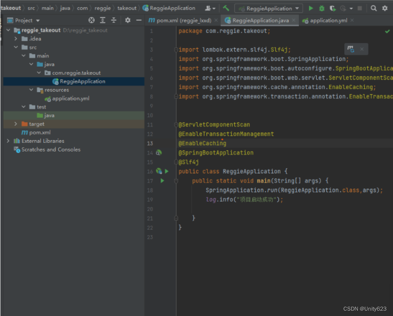
Task: Open more run actions dropdown arrow
Action: click(x=351, y=9)
